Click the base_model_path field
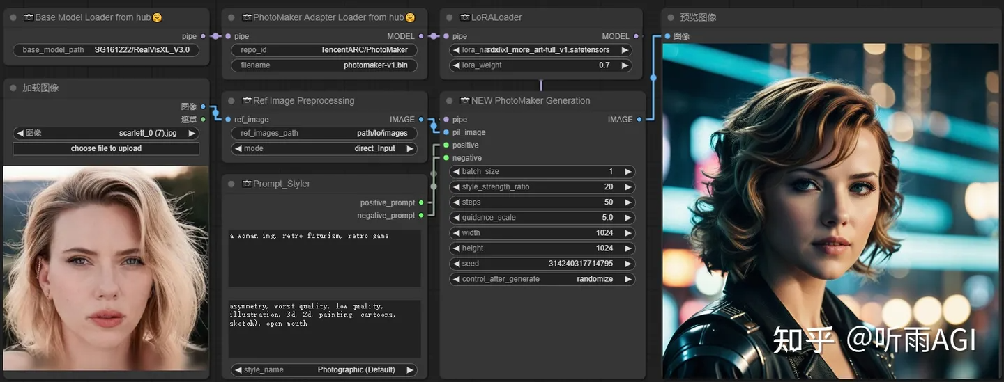 (x=106, y=50)
